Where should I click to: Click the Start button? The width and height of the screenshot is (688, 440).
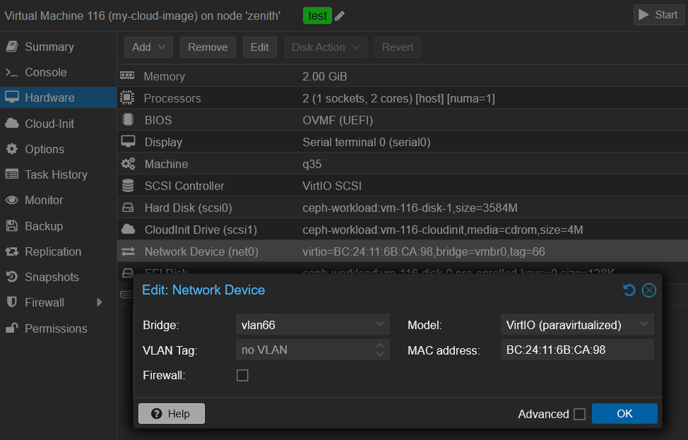pos(658,15)
